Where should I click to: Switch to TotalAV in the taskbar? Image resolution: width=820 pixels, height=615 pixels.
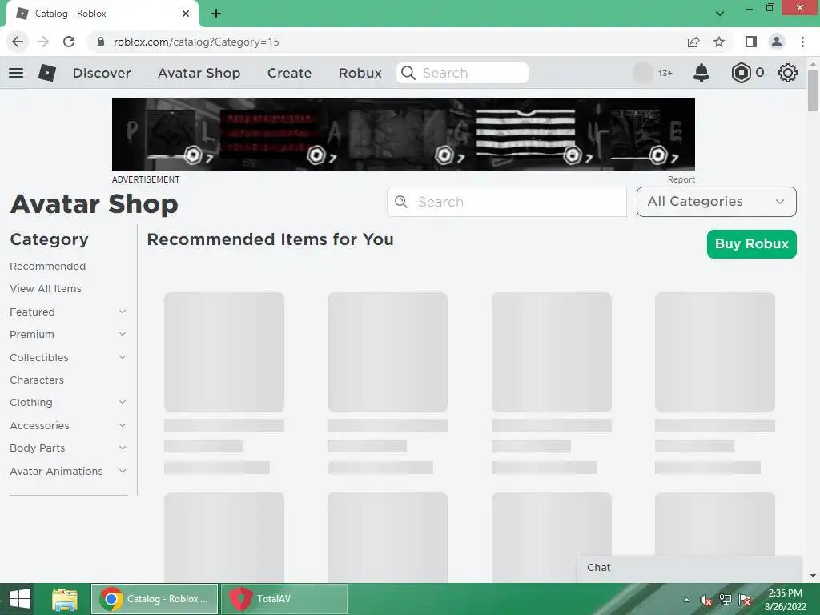coord(284,599)
